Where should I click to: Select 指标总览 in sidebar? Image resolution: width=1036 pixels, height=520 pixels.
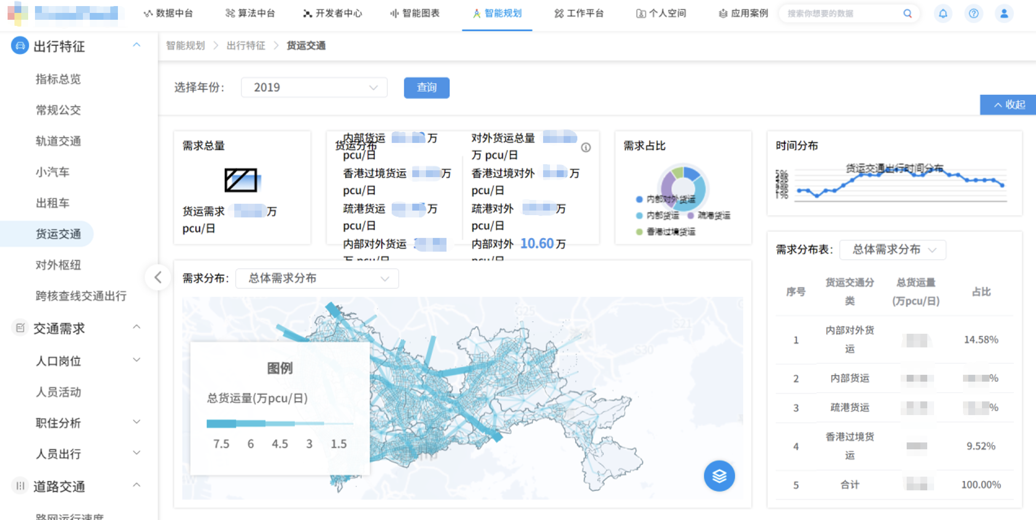58,79
